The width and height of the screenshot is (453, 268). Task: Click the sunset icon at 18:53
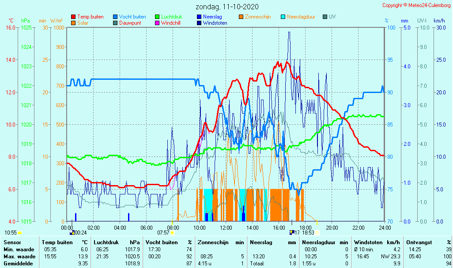(317, 232)
